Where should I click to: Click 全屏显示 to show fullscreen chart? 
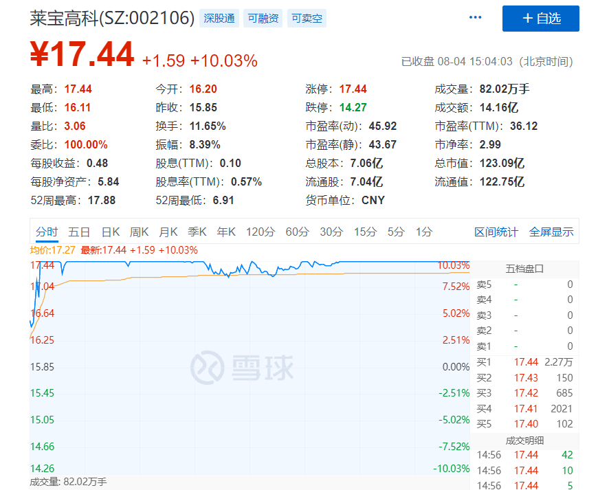click(551, 232)
